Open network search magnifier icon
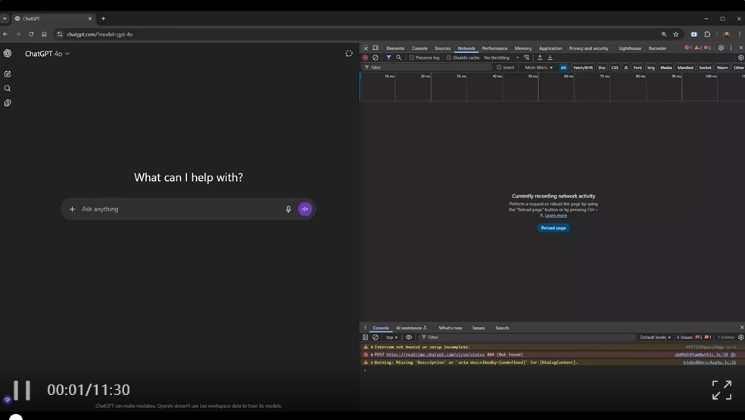The height and width of the screenshot is (420, 745). pyautogui.click(x=399, y=58)
